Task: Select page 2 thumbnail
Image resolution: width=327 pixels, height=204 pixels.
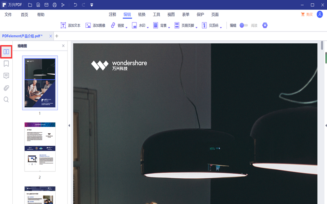Action: (40, 147)
